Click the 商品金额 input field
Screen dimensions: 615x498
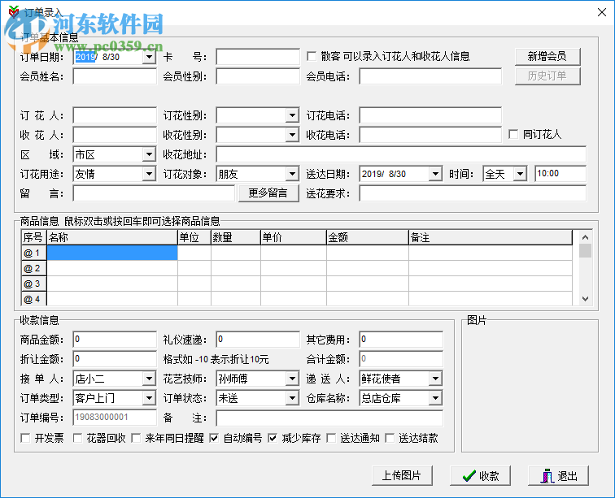(x=115, y=340)
